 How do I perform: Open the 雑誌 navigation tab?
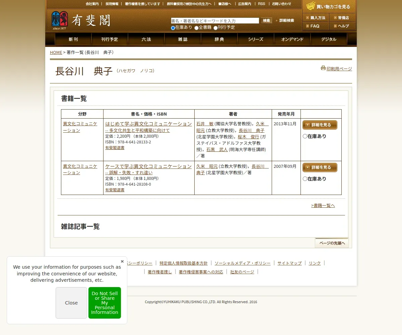183,39
